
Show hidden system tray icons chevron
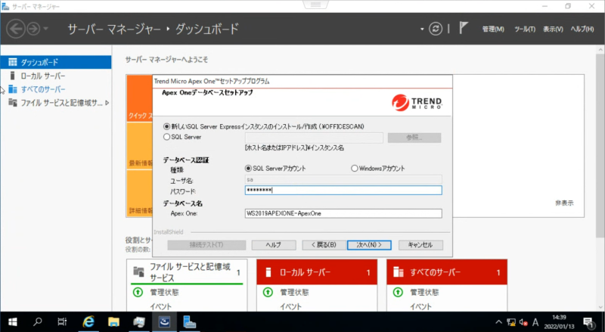pos(498,322)
